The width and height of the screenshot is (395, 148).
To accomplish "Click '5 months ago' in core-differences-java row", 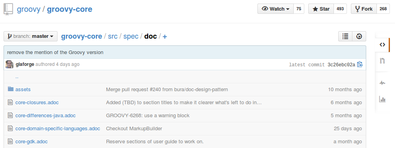I will 347,116.
